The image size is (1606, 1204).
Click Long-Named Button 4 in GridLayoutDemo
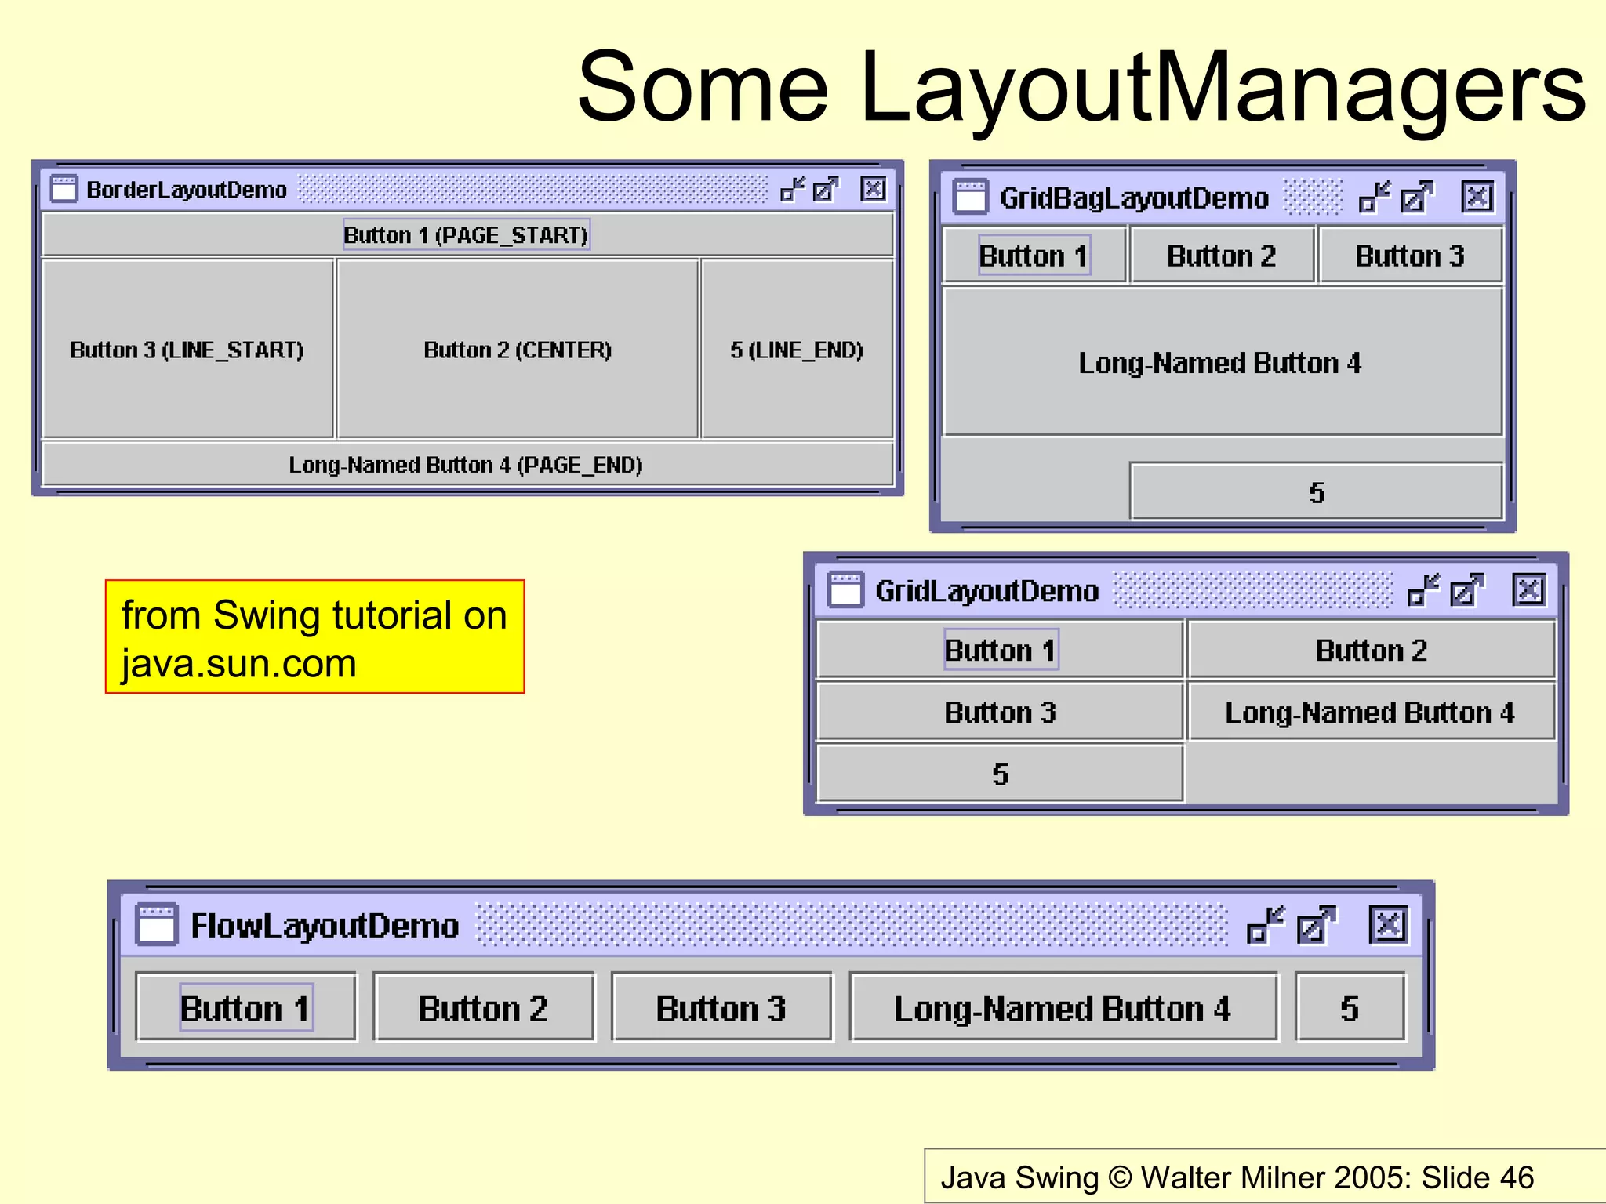(x=1372, y=711)
